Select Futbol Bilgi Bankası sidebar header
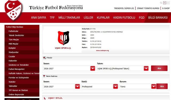The image size is (171, 100). 22,27
